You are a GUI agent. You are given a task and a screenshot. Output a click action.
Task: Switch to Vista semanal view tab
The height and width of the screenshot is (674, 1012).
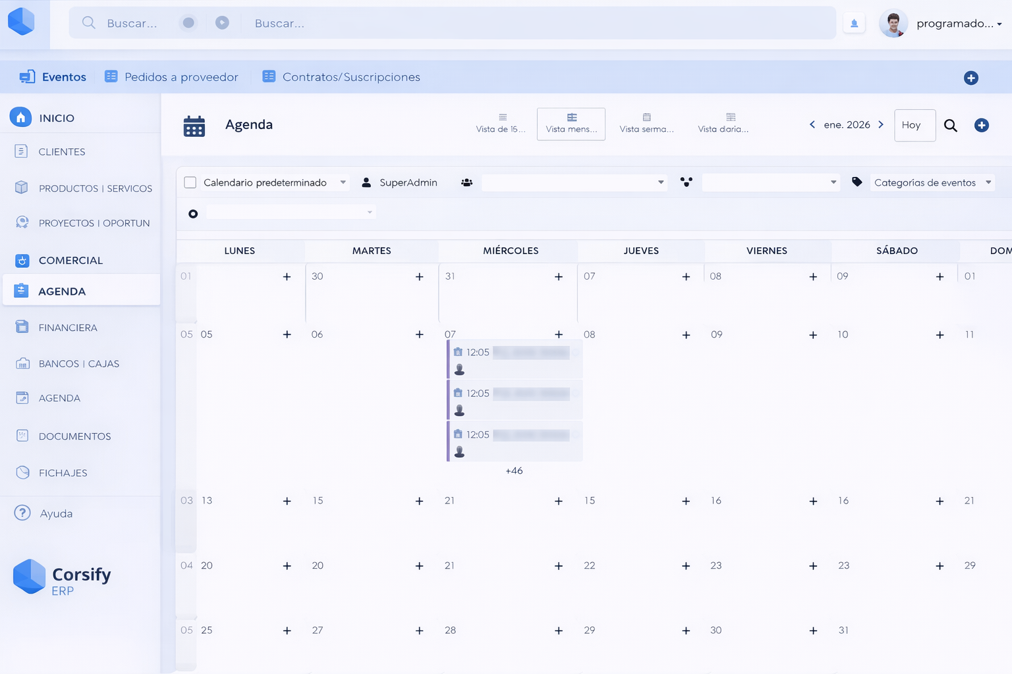(646, 124)
